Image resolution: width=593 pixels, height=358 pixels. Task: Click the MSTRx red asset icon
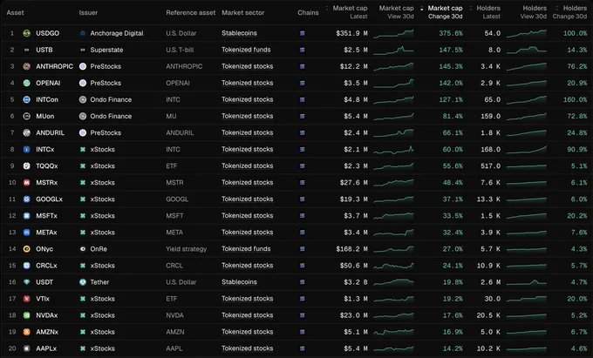[26, 183]
